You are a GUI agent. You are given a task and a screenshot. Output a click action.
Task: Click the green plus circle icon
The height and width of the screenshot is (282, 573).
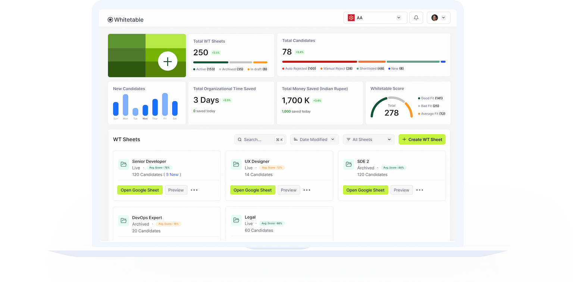click(167, 61)
